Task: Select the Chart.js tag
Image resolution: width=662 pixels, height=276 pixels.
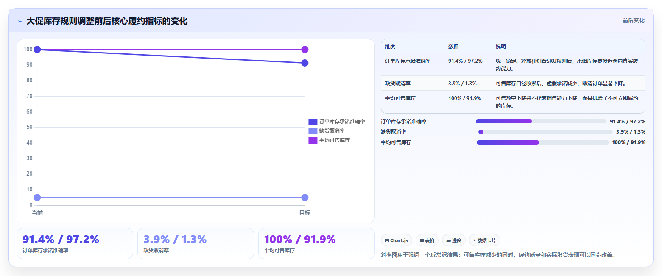Action: [397, 240]
